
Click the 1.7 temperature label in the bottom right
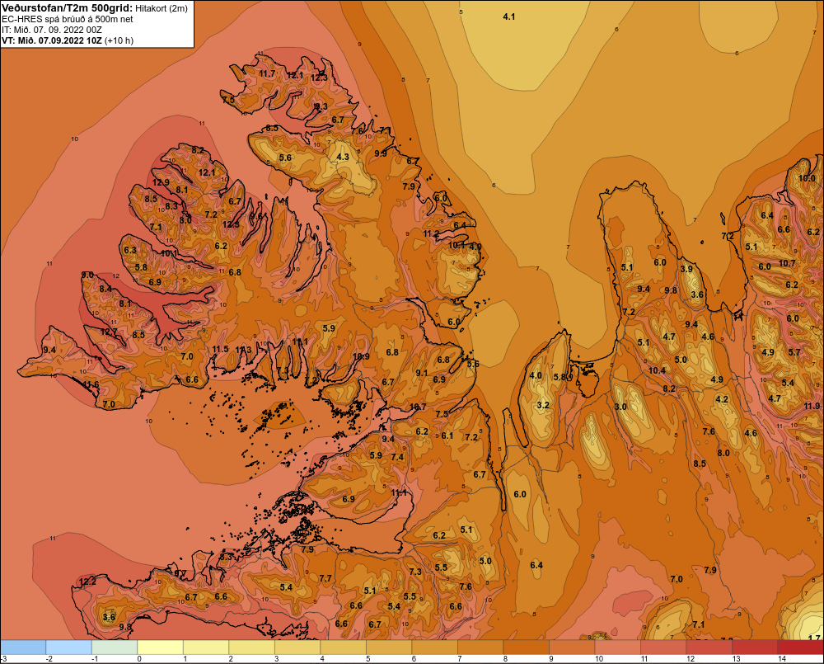[814, 638]
